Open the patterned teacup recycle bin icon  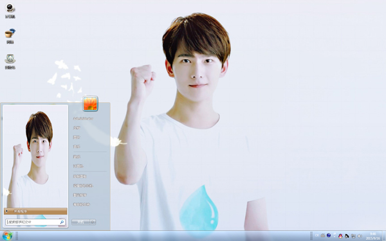click(10, 62)
